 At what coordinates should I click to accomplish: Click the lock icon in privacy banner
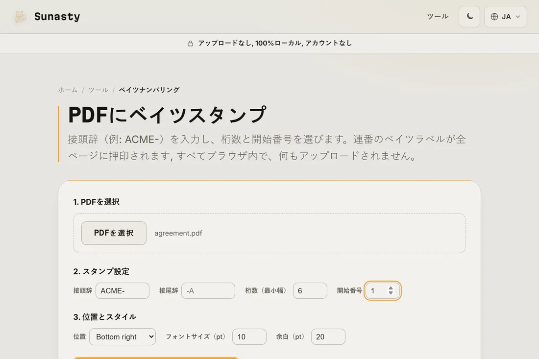[190, 43]
